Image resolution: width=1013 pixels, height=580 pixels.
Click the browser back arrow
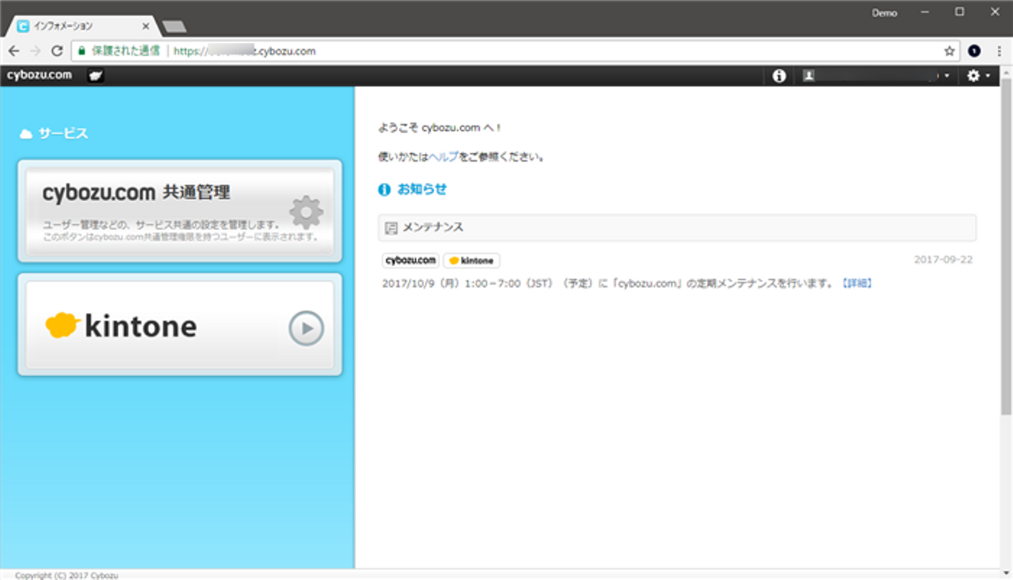tap(14, 51)
